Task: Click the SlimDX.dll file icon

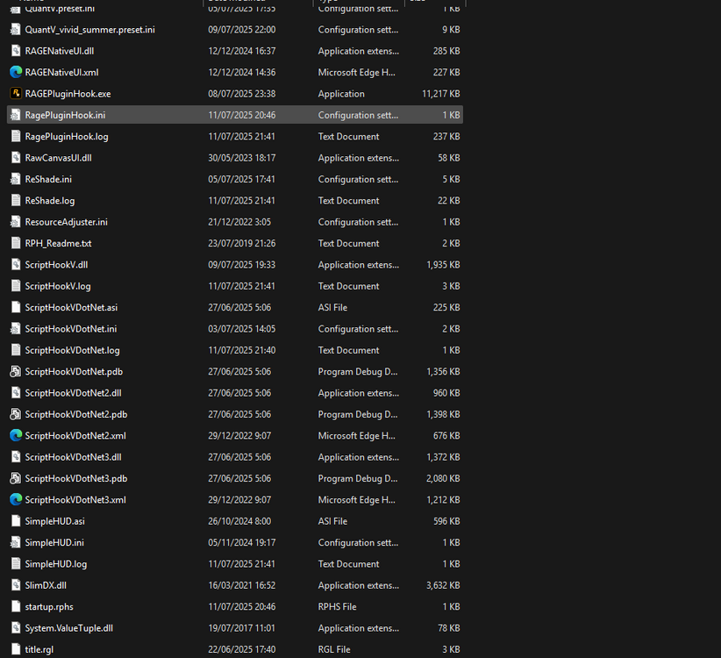Action: click(16, 585)
